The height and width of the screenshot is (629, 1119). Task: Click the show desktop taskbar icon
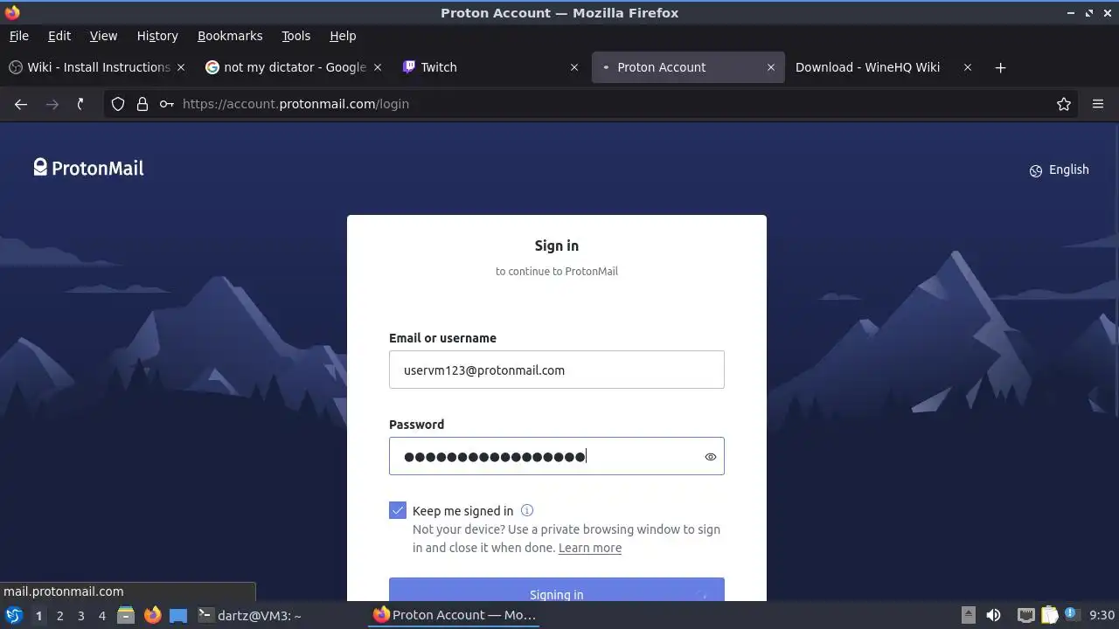[178, 615]
